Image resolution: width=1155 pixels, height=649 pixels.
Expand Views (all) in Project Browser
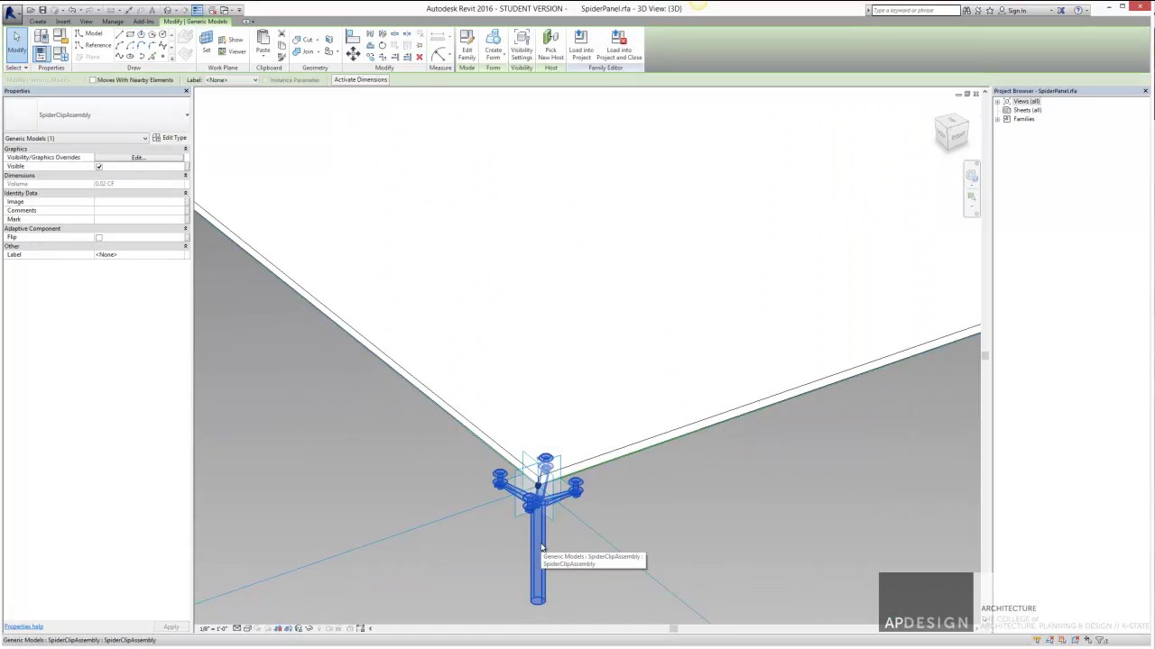(998, 102)
